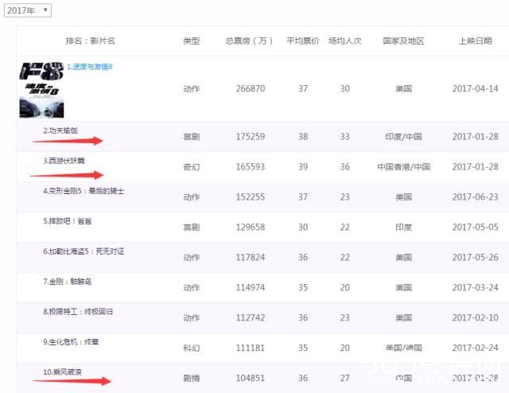
Task: Click the 国家及地区 column header
Action: pos(403,41)
